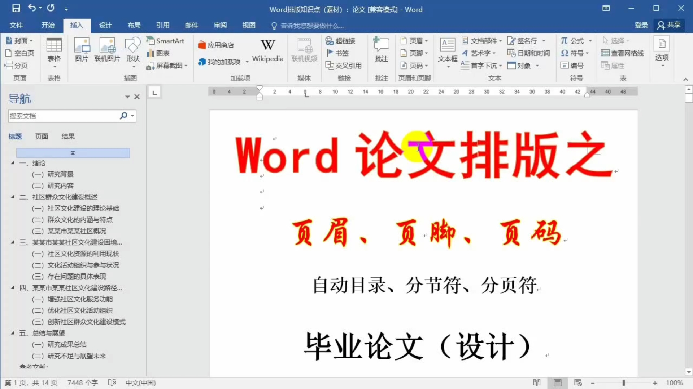Click 页面 tab in navigation pane
This screenshot has width=693, height=389.
tap(41, 136)
